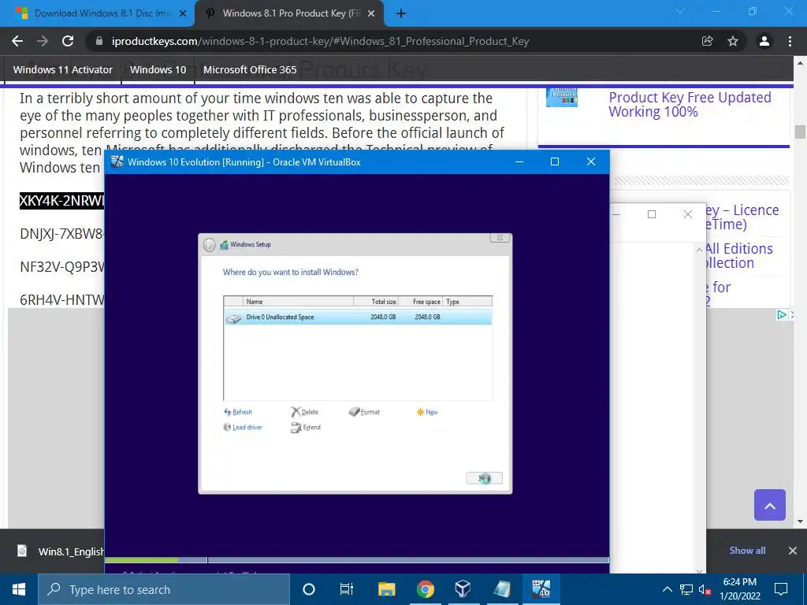Viewport: 807px width, 605px height.
Task: Open Windows 11 Activator menu item
Action: tap(63, 69)
